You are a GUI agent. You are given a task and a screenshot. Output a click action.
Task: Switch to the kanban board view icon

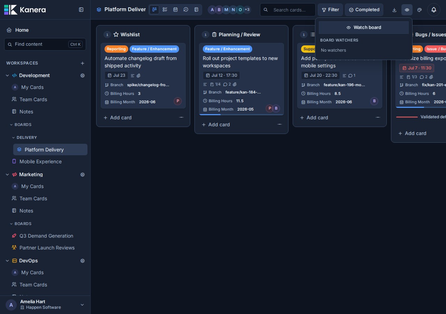point(154,10)
